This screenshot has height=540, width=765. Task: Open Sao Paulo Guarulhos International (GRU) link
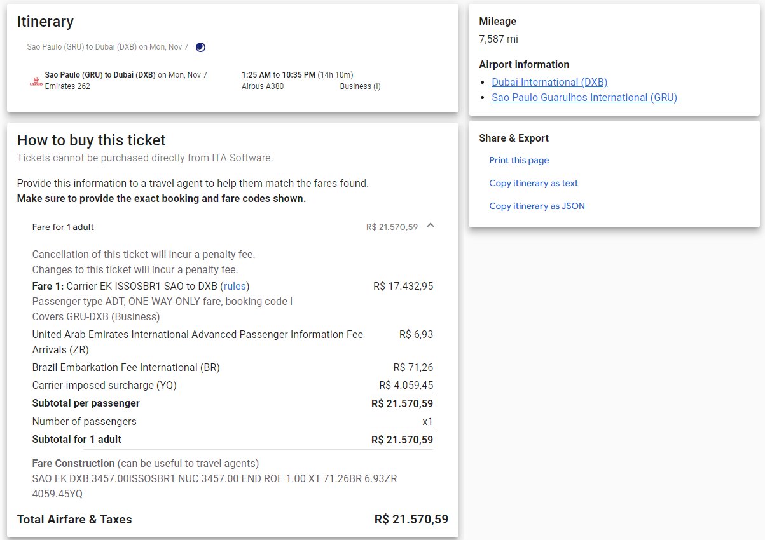point(584,97)
